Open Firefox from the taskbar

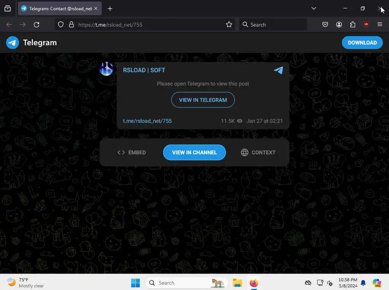point(254,283)
